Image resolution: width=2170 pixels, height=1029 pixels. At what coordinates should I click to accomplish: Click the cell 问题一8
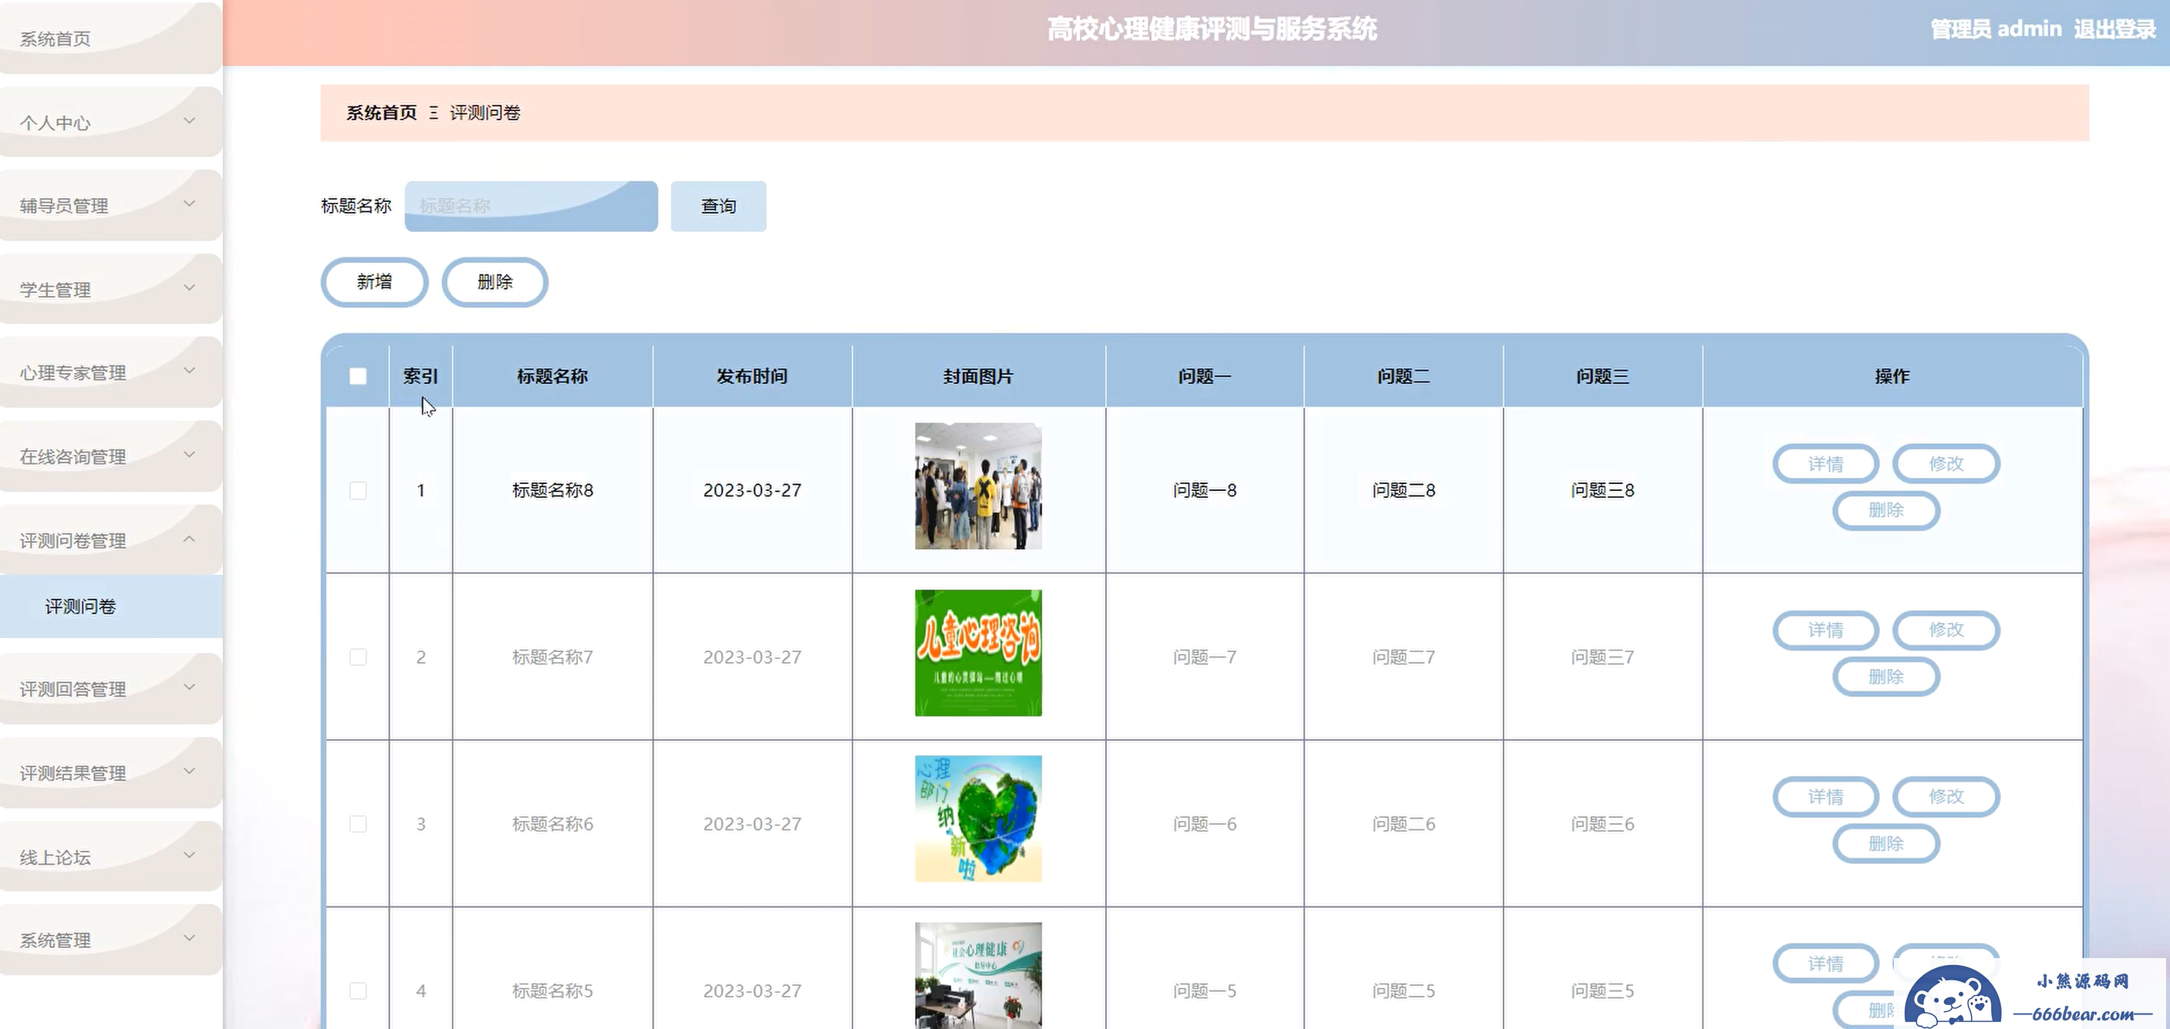click(x=1205, y=490)
